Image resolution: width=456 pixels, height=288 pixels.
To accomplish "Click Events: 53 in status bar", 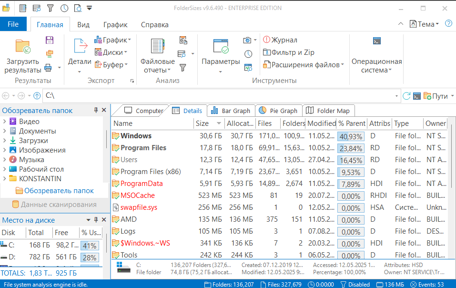I will (x=427, y=284).
